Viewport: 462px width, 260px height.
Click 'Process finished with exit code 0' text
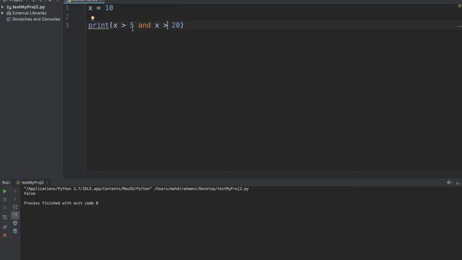click(x=61, y=203)
